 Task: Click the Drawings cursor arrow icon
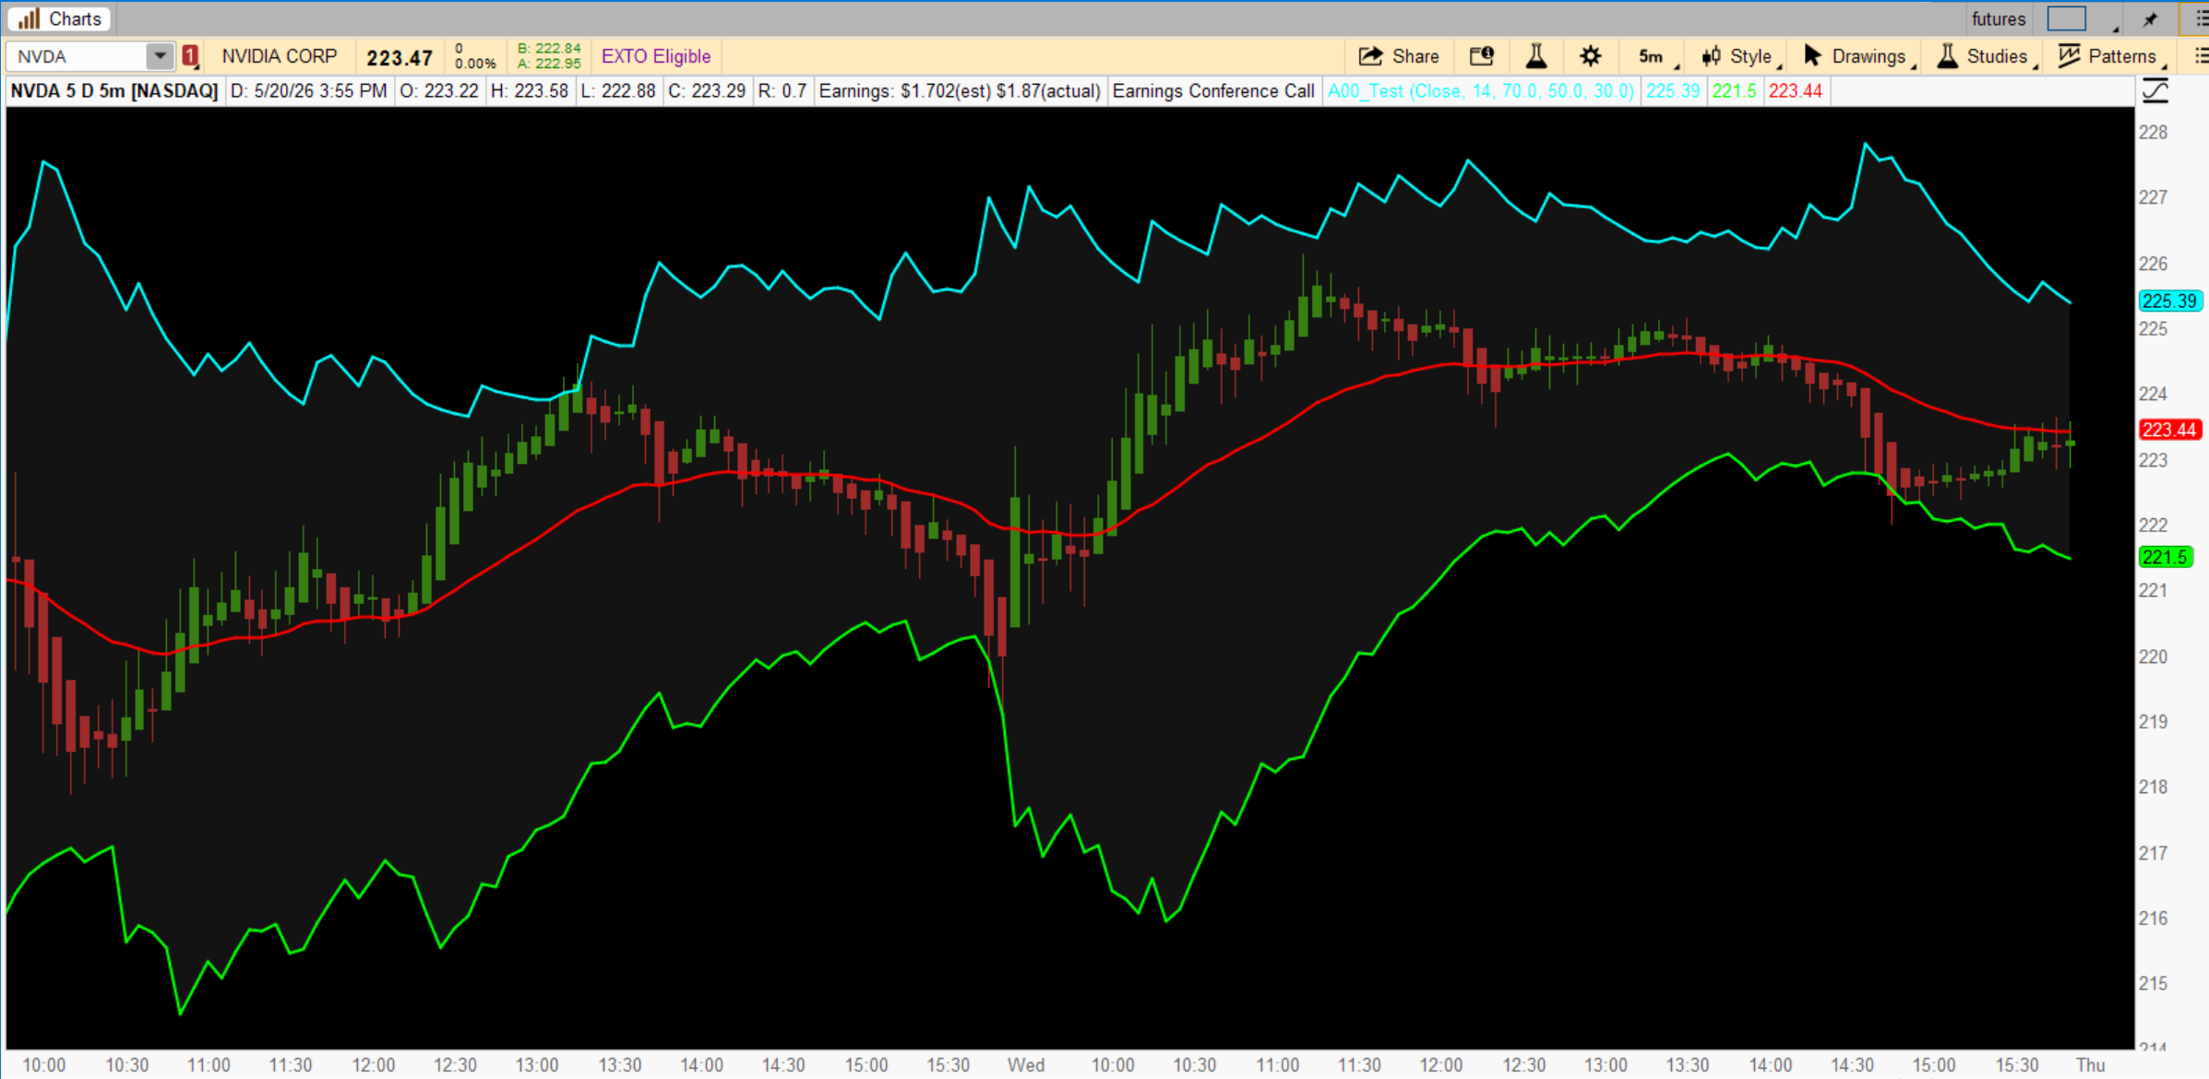[1812, 56]
